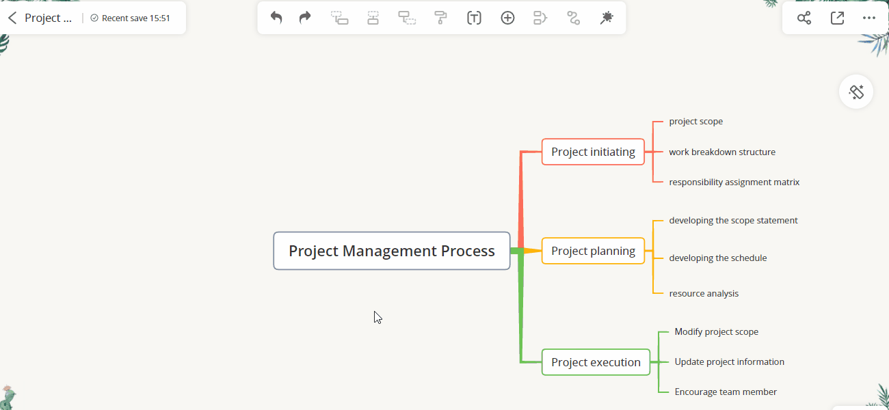Viewport: 889px width, 410px height.
Task: Open the AI pen assistant button
Action: pyautogui.click(x=856, y=92)
